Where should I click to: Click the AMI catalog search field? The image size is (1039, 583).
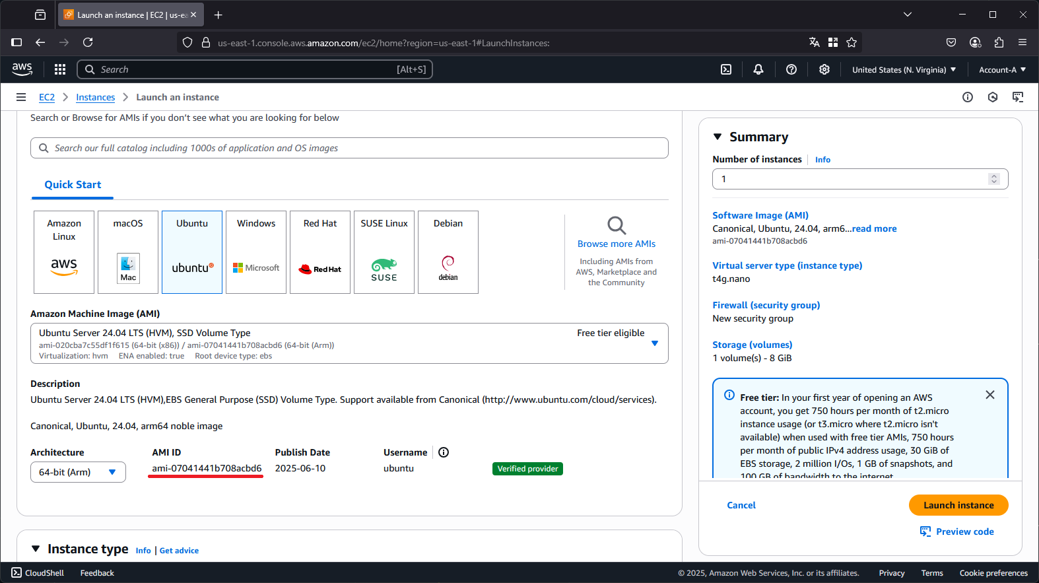point(349,148)
